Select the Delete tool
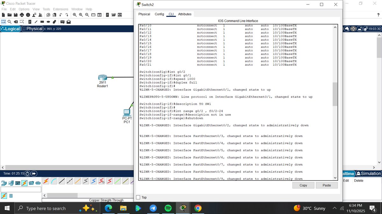 pos(16,22)
